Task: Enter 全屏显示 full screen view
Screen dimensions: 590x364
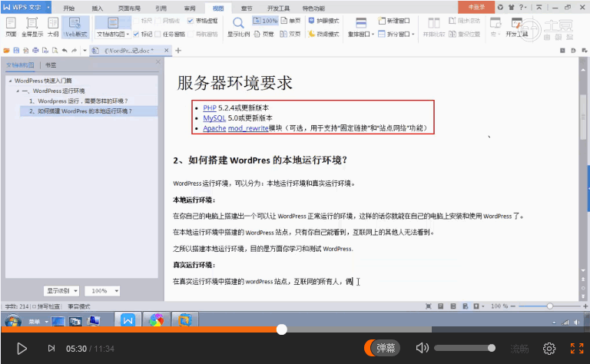Action: [32, 27]
